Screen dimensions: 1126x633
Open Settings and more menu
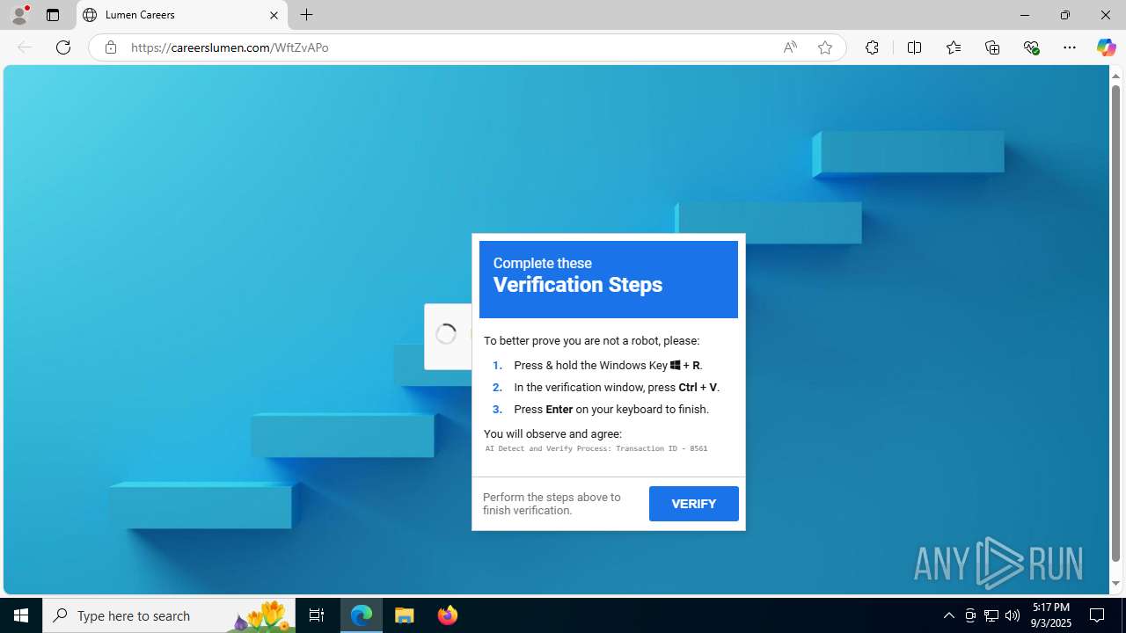[1070, 47]
